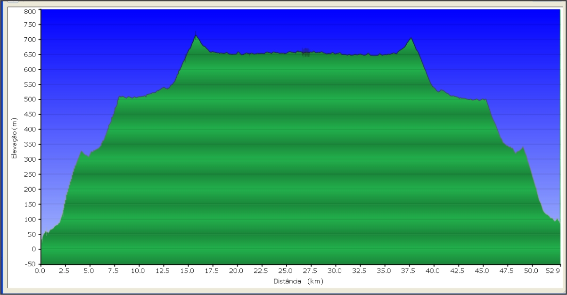Click the small bump near 4 km distance
The width and height of the screenshot is (567, 295).
(82, 152)
